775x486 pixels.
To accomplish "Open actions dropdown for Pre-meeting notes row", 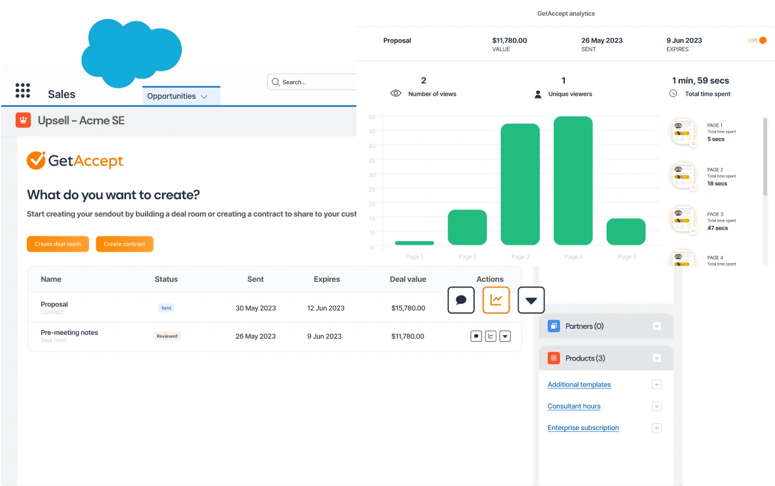I will pyautogui.click(x=505, y=336).
